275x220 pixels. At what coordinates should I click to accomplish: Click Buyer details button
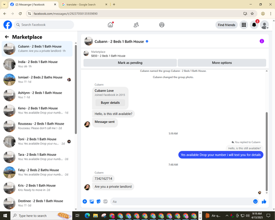point(110,103)
